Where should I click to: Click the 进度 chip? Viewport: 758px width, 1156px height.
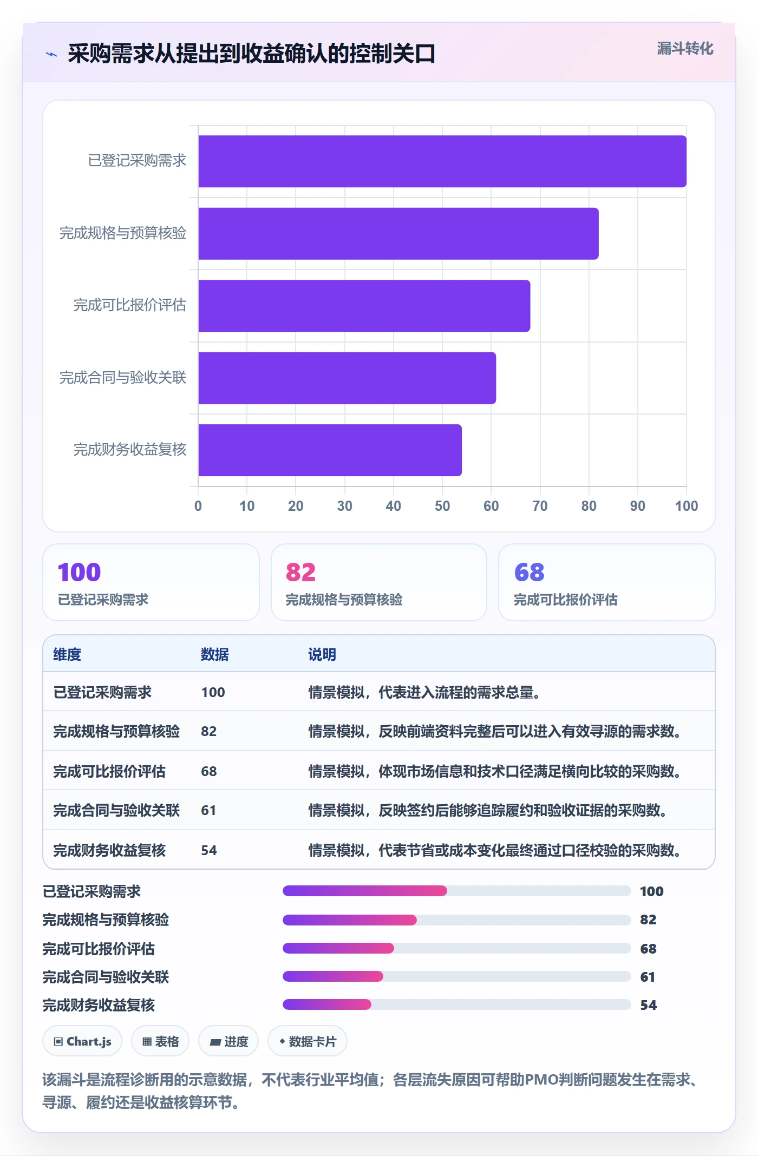pos(228,1041)
